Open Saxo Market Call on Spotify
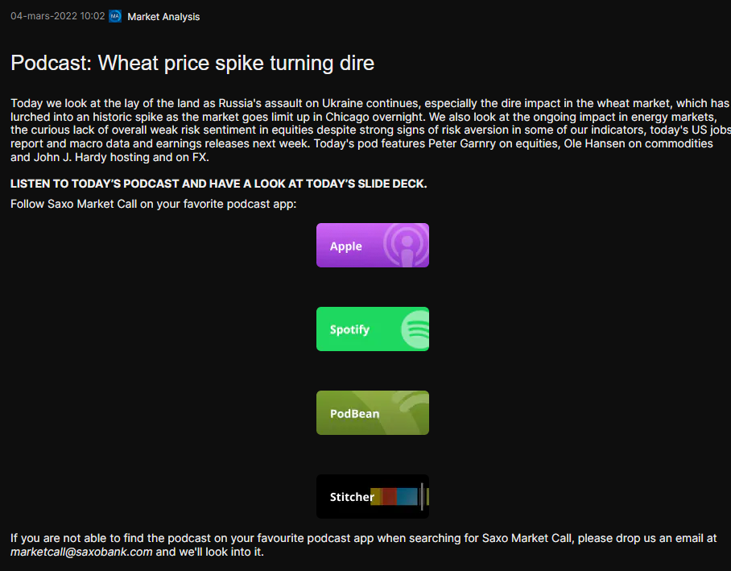 (349, 329)
